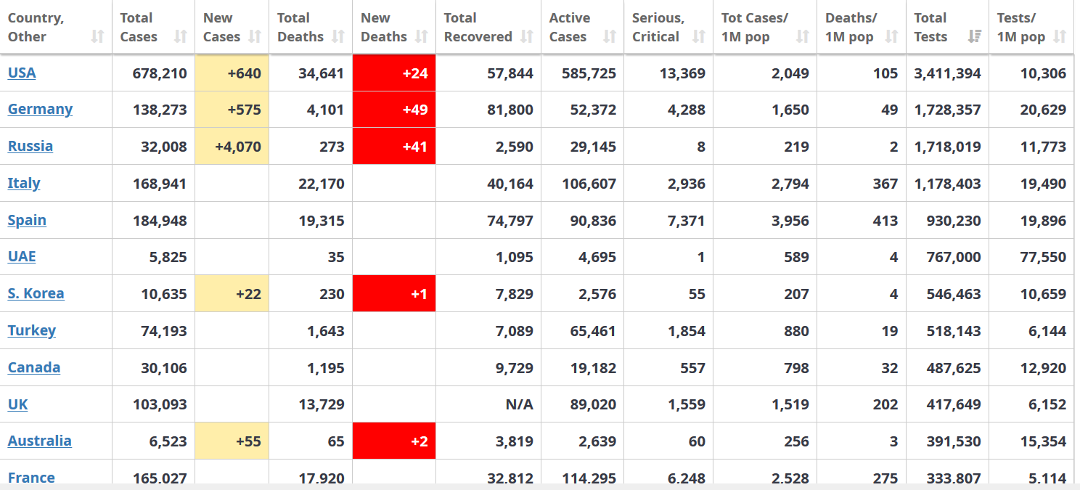Viewport: 1080px width, 490px height.
Task: Sort table using New Deaths arrows
Action: point(422,37)
